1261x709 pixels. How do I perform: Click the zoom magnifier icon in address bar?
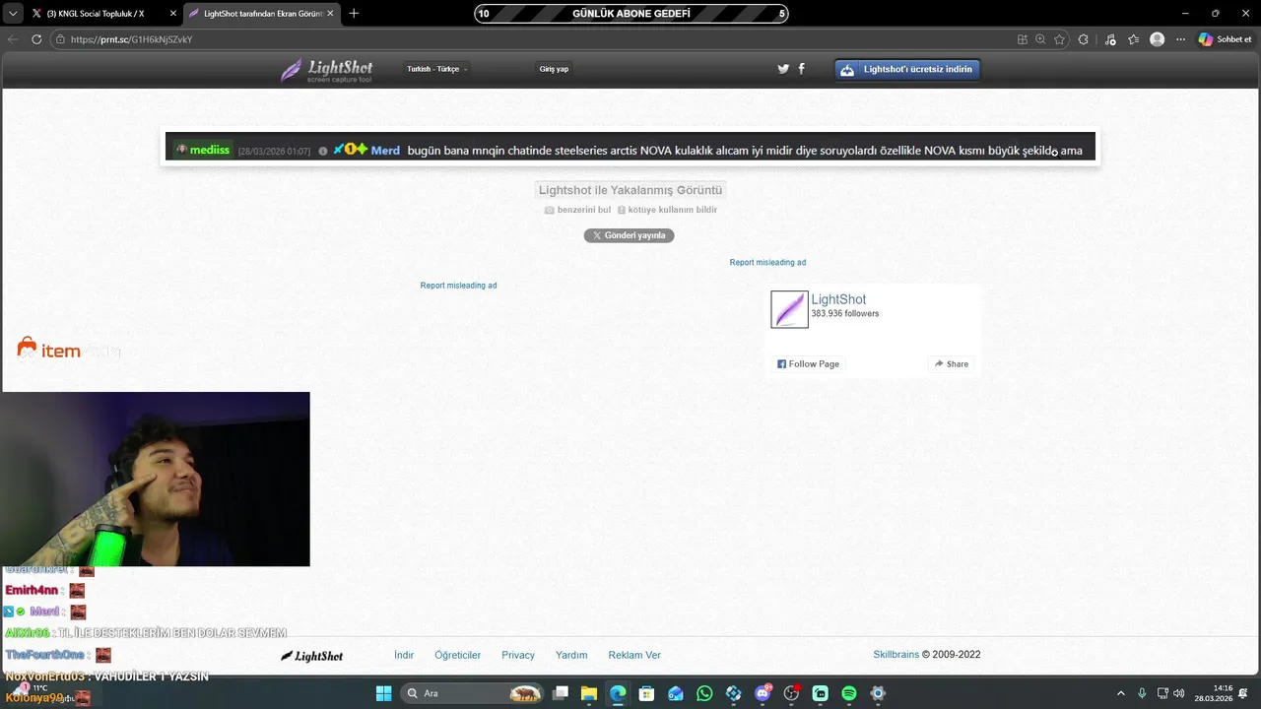pyautogui.click(x=1040, y=39)
